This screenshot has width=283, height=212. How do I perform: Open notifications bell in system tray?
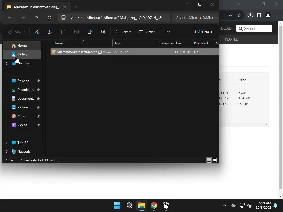276,205
